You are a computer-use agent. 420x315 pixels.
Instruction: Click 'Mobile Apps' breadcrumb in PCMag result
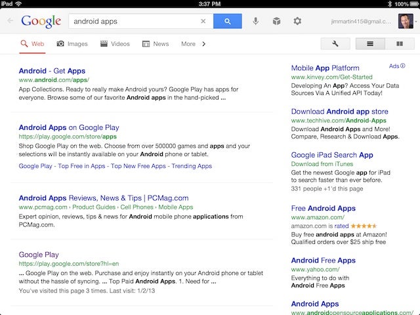(x=176, y=207)
